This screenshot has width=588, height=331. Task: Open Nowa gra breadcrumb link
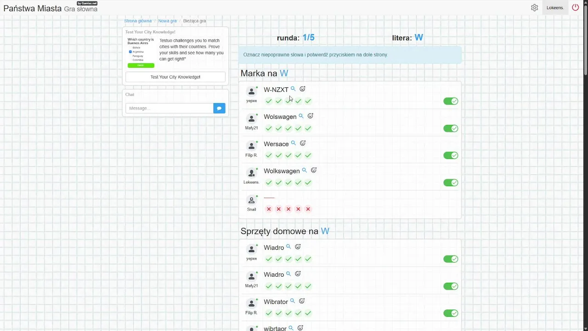point(167,21)
